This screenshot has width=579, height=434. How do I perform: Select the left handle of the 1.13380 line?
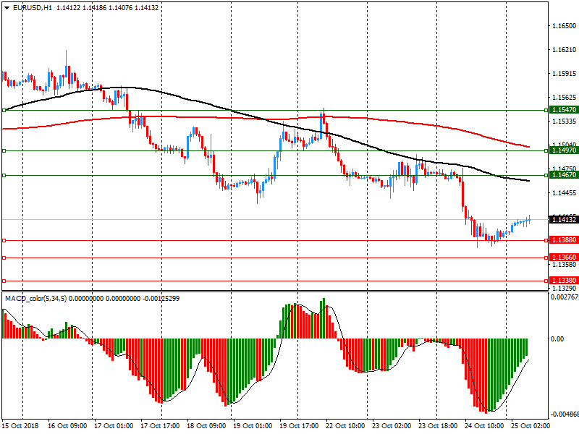click(x=4, y=281)
